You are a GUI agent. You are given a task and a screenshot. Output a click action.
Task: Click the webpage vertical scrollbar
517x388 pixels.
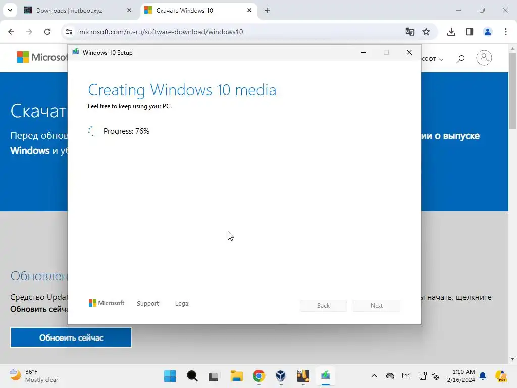(x=512, y=91)
